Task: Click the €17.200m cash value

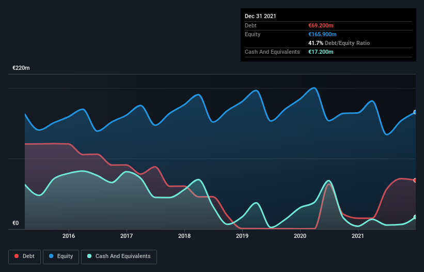Action: (x=321, y=52)
